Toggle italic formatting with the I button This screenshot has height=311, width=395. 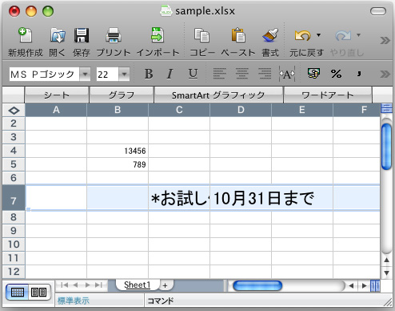pyautogui.click(x=170, y=74)
